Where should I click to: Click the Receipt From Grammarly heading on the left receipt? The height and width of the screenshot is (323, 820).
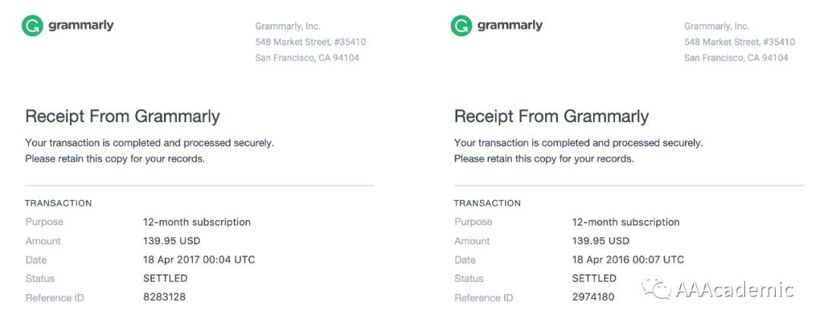click(x=122, y=116)
